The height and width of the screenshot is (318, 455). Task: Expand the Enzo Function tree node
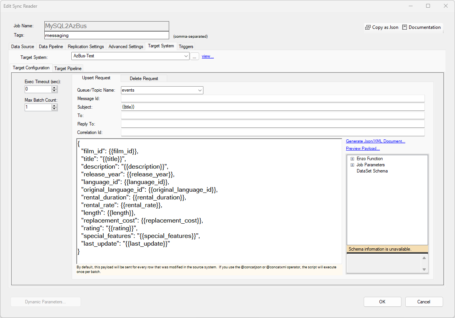[x=352, y=159]
